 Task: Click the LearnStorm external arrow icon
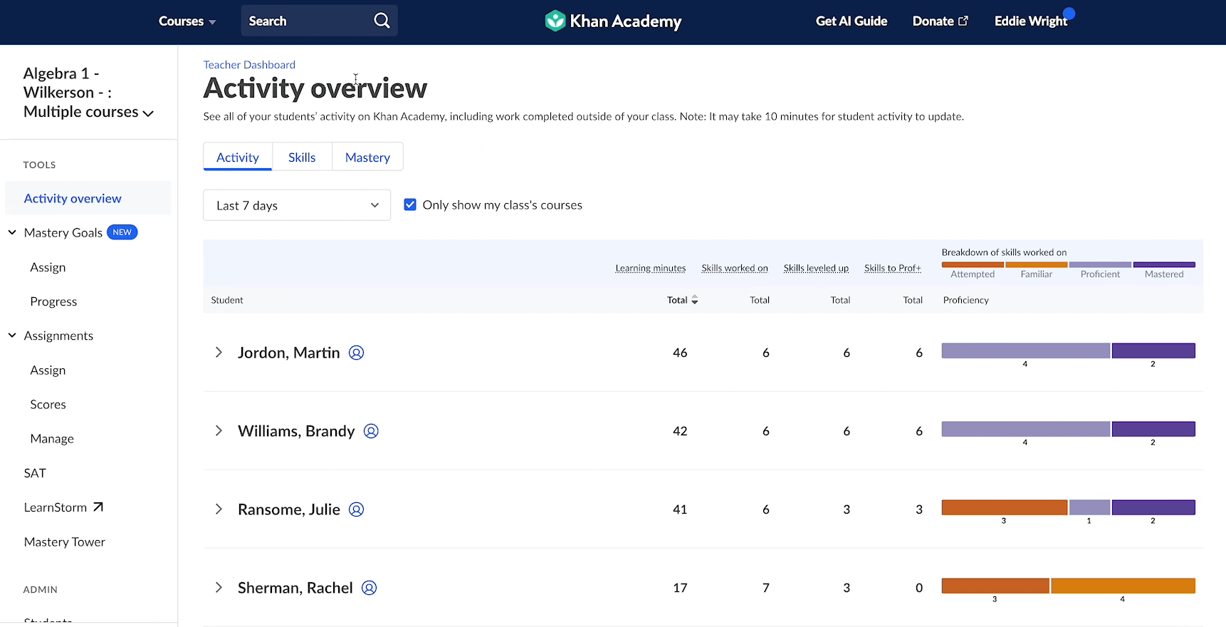coord(98,507)
